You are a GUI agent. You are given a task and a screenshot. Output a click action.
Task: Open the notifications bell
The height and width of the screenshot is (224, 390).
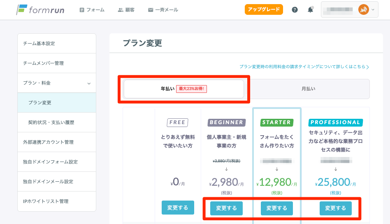pos(310,9)
